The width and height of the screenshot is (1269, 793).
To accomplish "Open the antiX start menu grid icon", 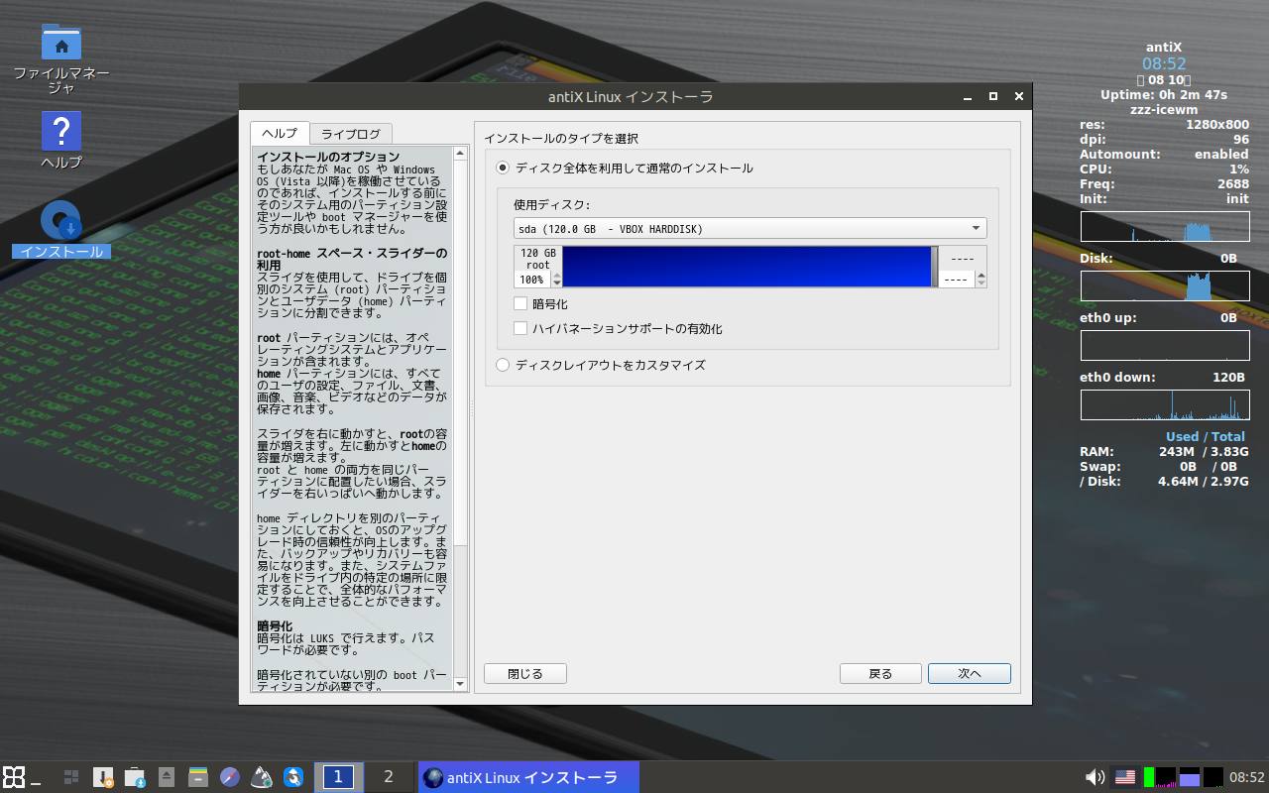I will click(x=14, y=777).
